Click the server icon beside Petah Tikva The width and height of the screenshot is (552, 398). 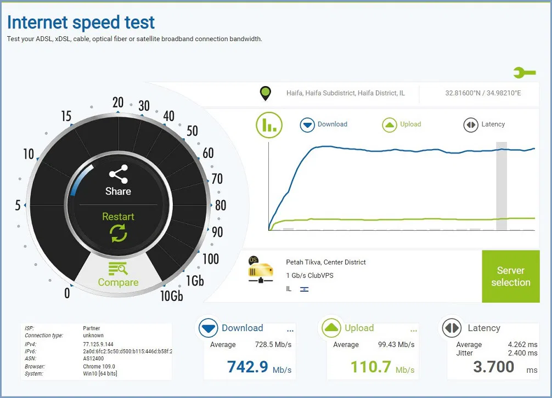click(x=260, y=270)
